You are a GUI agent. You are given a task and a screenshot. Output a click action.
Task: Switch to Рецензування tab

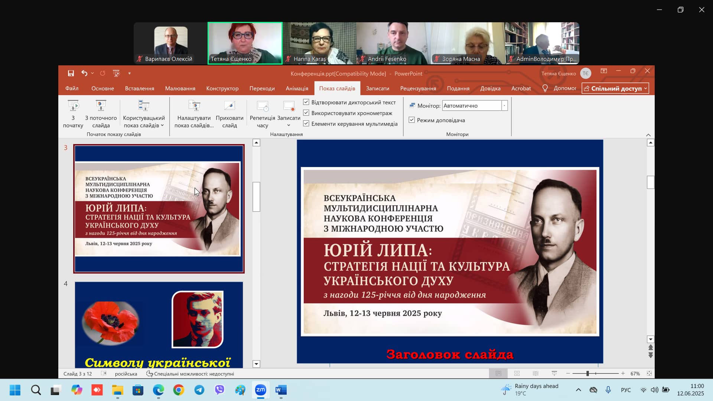pos(418,88)
